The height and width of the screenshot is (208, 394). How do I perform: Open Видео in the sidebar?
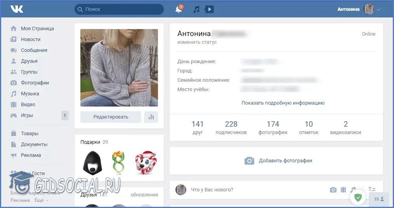click(28, 105)
